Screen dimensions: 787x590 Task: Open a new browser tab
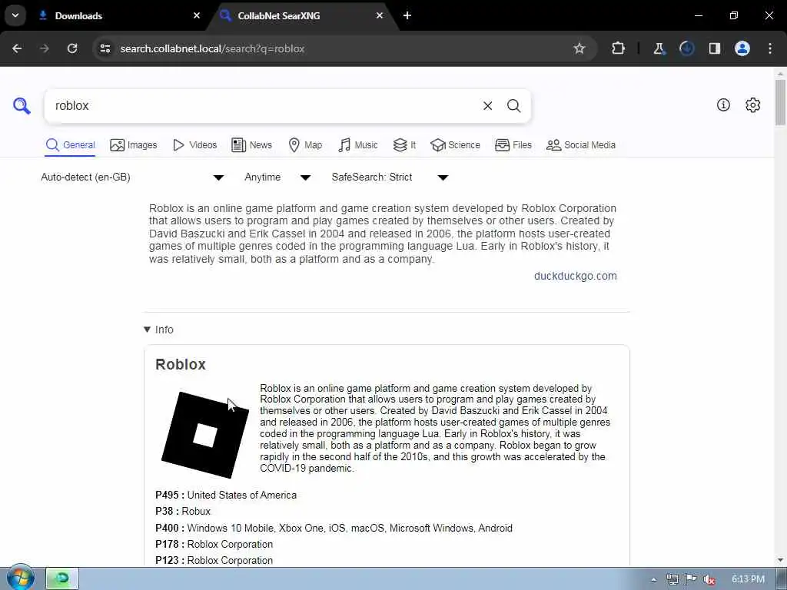tap(407, 15)
